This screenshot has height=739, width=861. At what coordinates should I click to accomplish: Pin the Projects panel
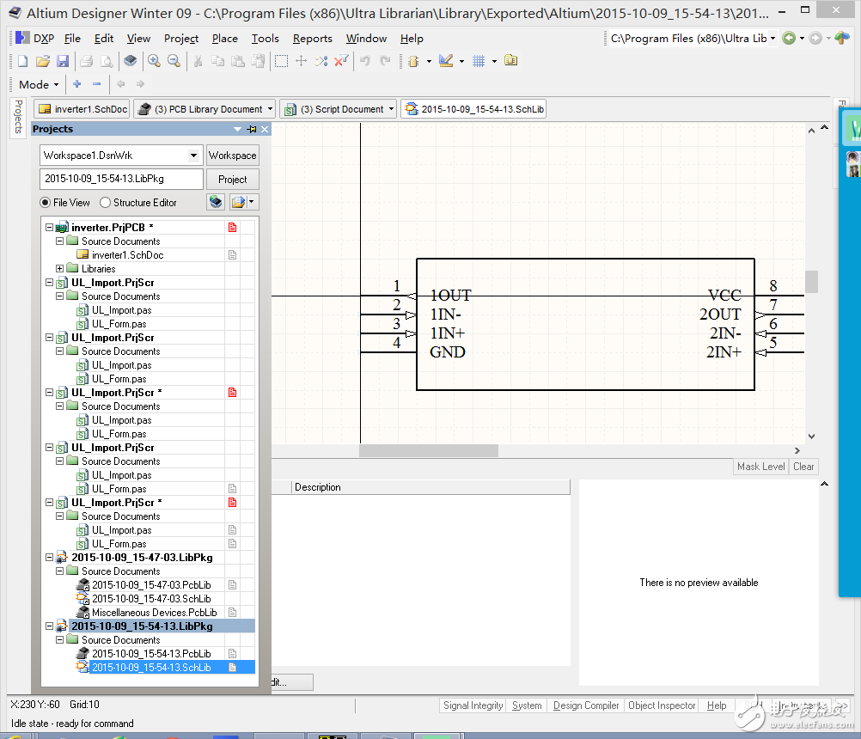click(x=252, y=129)
